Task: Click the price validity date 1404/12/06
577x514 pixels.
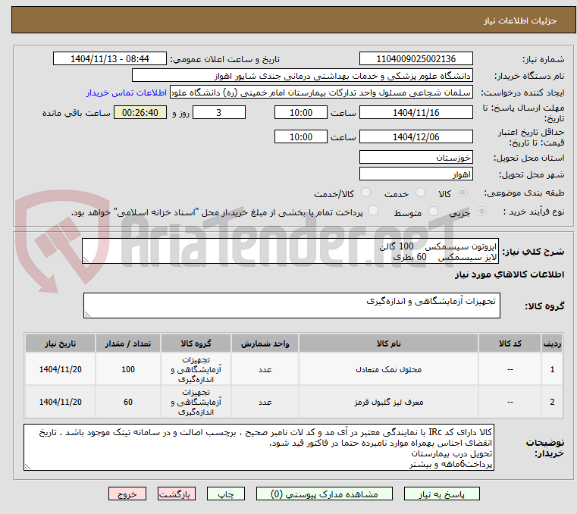Action: click(x=416, y=137)
